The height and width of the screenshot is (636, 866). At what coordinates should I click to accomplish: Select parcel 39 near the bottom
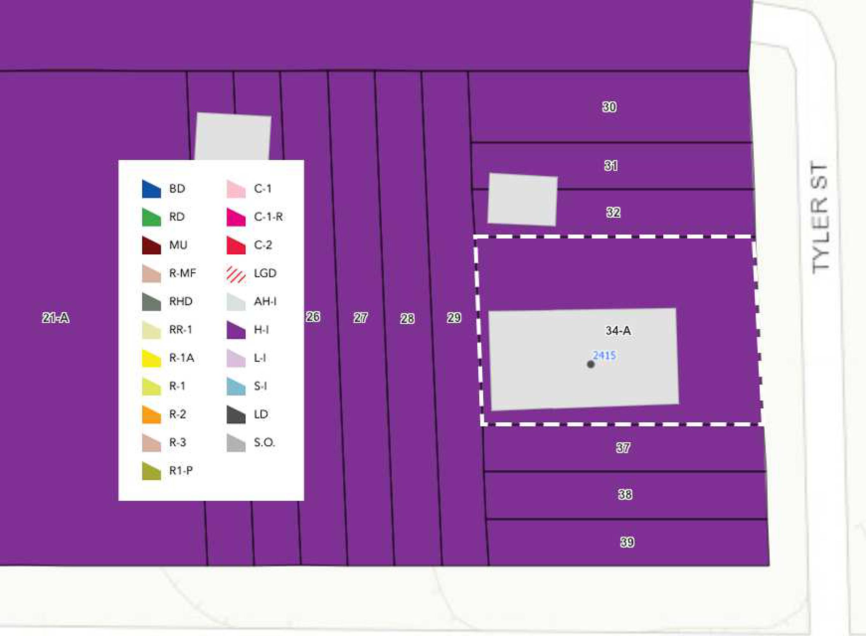pyautogui.click(x=627, y=542)
